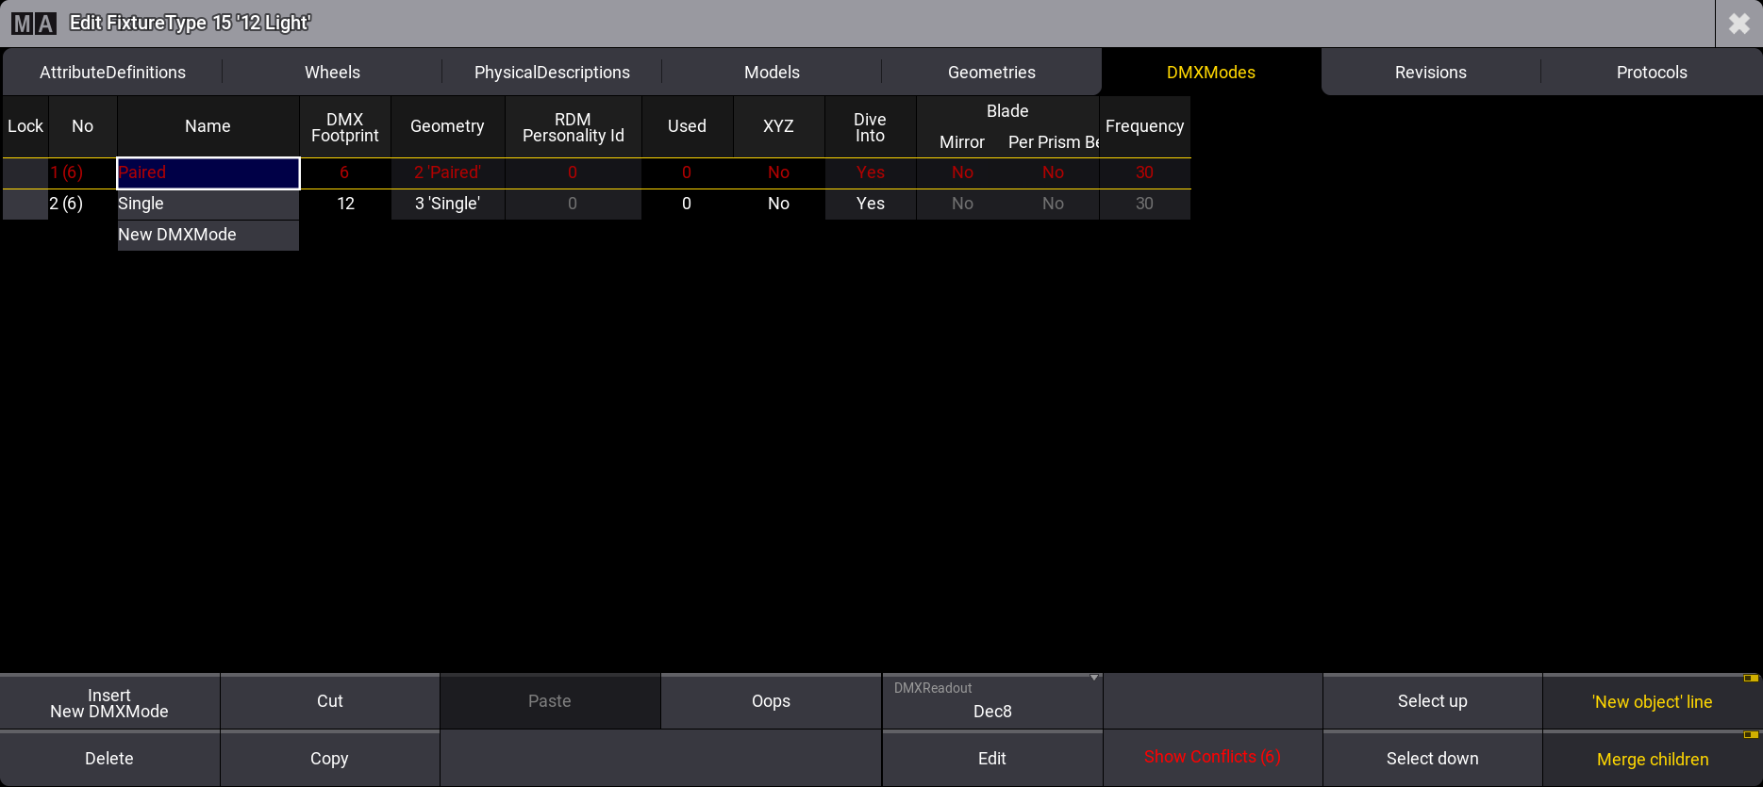Toggle lock cell for Single mode row
This screenshot has width=1763, height=787.
[25, 205]
